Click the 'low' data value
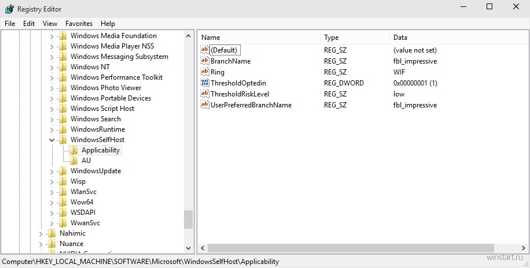The image size is (530, 268). tap(399, 94)
